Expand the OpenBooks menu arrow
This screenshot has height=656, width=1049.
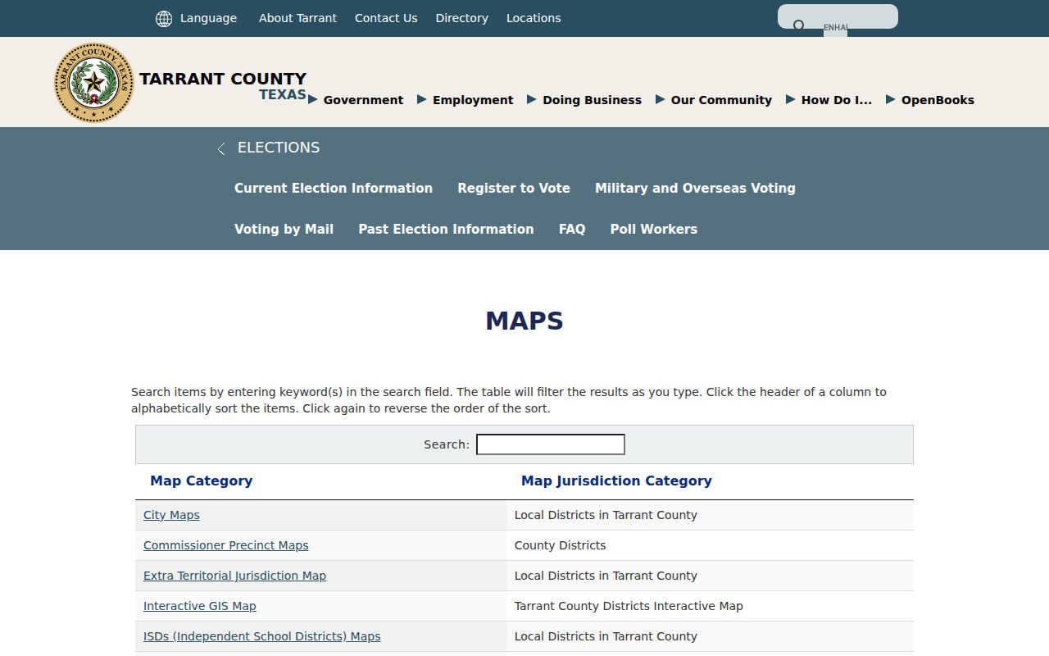tap(891, 99)
